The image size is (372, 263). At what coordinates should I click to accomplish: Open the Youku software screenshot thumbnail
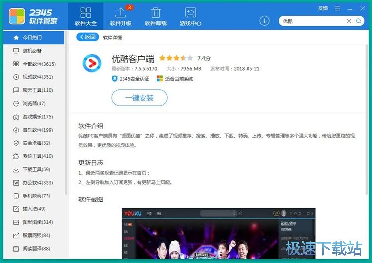pyautogui.click(x=219, y=234)
